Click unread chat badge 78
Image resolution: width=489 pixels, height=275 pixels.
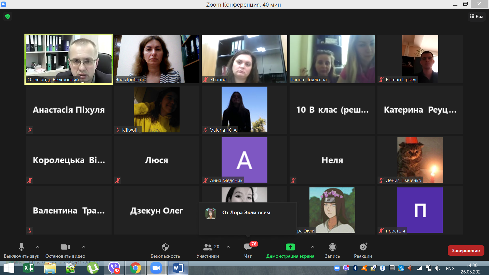click(x=254, y=244)
